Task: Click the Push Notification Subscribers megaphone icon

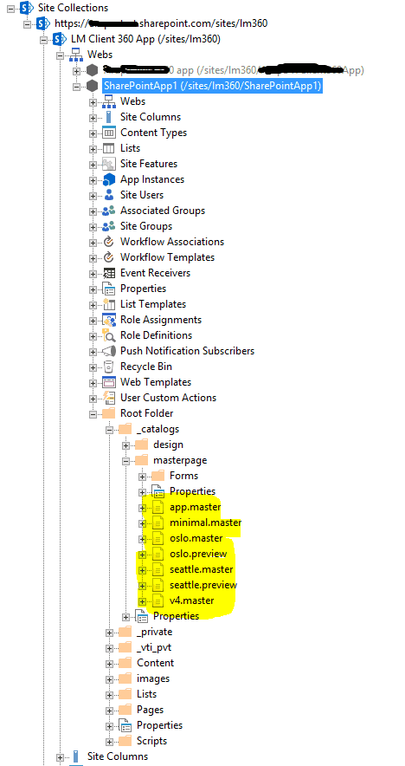Action: 108,351
